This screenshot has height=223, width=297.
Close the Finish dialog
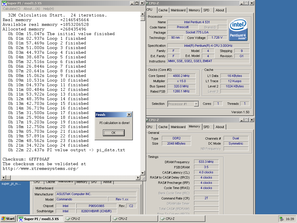point(129,114)
